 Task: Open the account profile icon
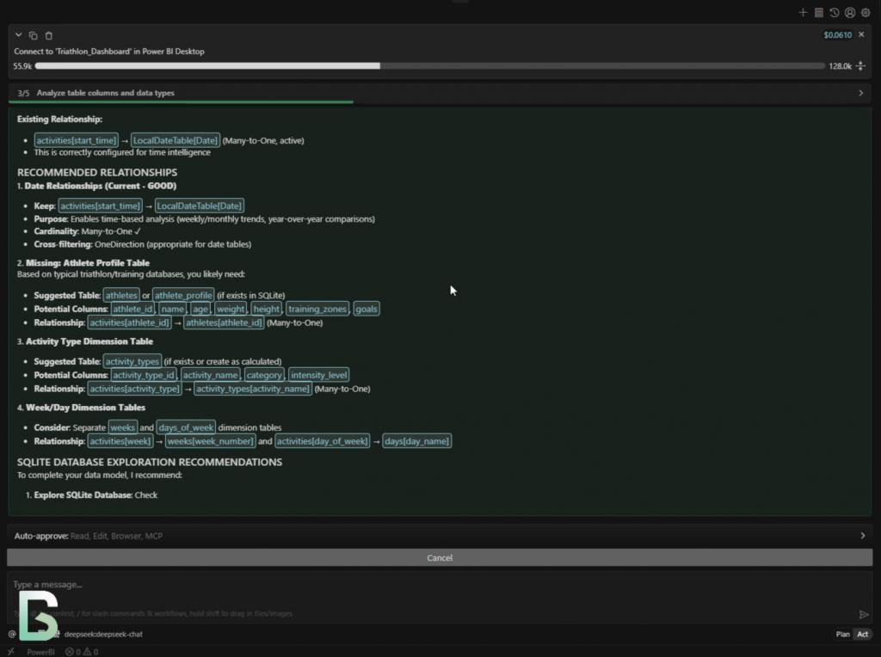coord(850,13)
